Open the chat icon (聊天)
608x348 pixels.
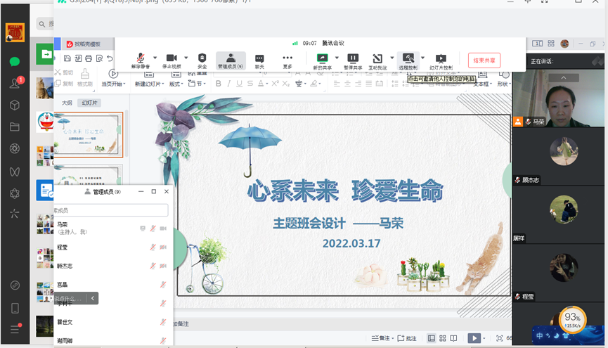259,58
